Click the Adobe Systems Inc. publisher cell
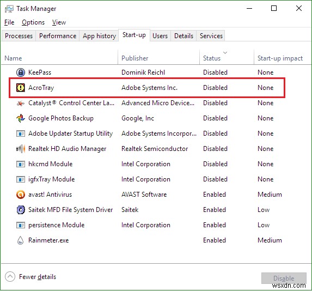This screenshot has height=291, width=312. point(149,88)
